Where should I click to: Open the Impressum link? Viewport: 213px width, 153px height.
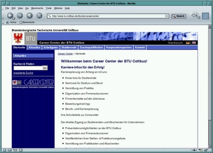pyautogui.click(x=175, y=43)
